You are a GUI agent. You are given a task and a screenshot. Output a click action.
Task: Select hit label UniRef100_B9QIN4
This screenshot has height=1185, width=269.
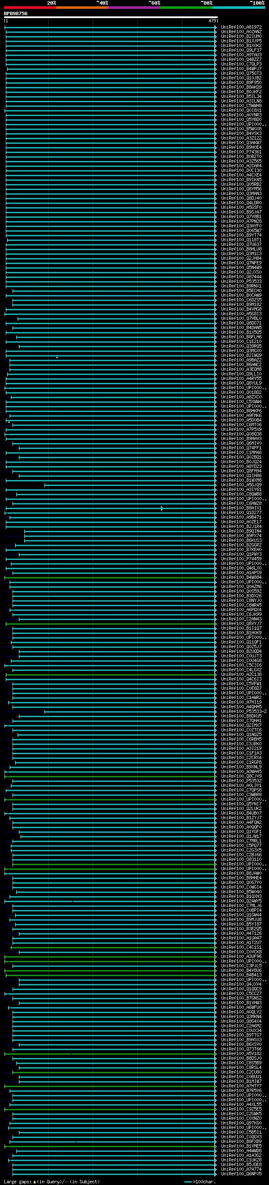pyautogui.click(x=241, y=531)
